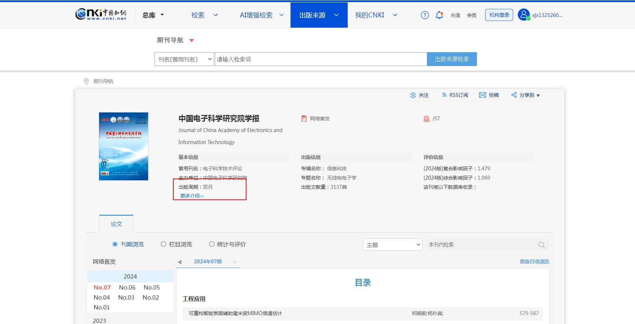
Task: Click the 机构登录 button
Action: coord(499,15)
